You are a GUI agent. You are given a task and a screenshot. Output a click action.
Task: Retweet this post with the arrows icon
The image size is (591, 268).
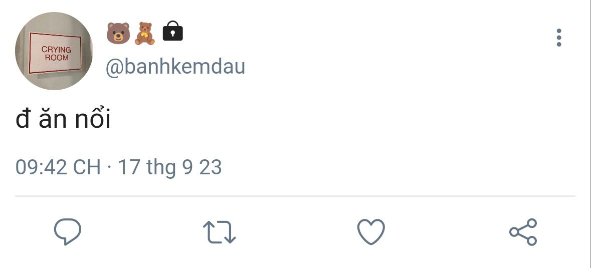click(x=220, y=232)
